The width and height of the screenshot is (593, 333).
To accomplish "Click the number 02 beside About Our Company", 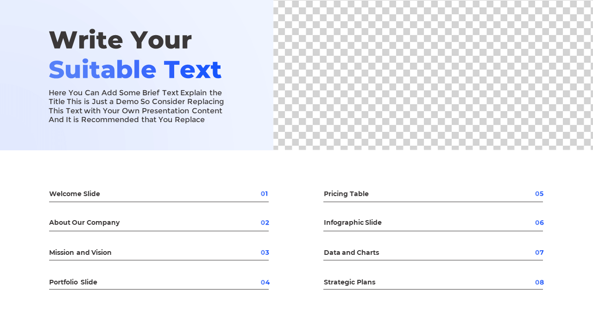I will 265,223.
